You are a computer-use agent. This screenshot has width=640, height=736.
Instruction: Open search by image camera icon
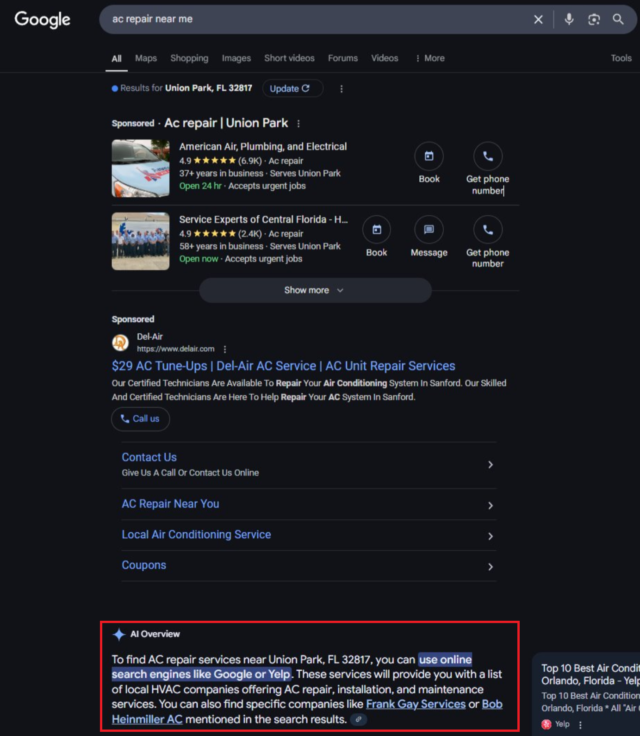[594, 19]
